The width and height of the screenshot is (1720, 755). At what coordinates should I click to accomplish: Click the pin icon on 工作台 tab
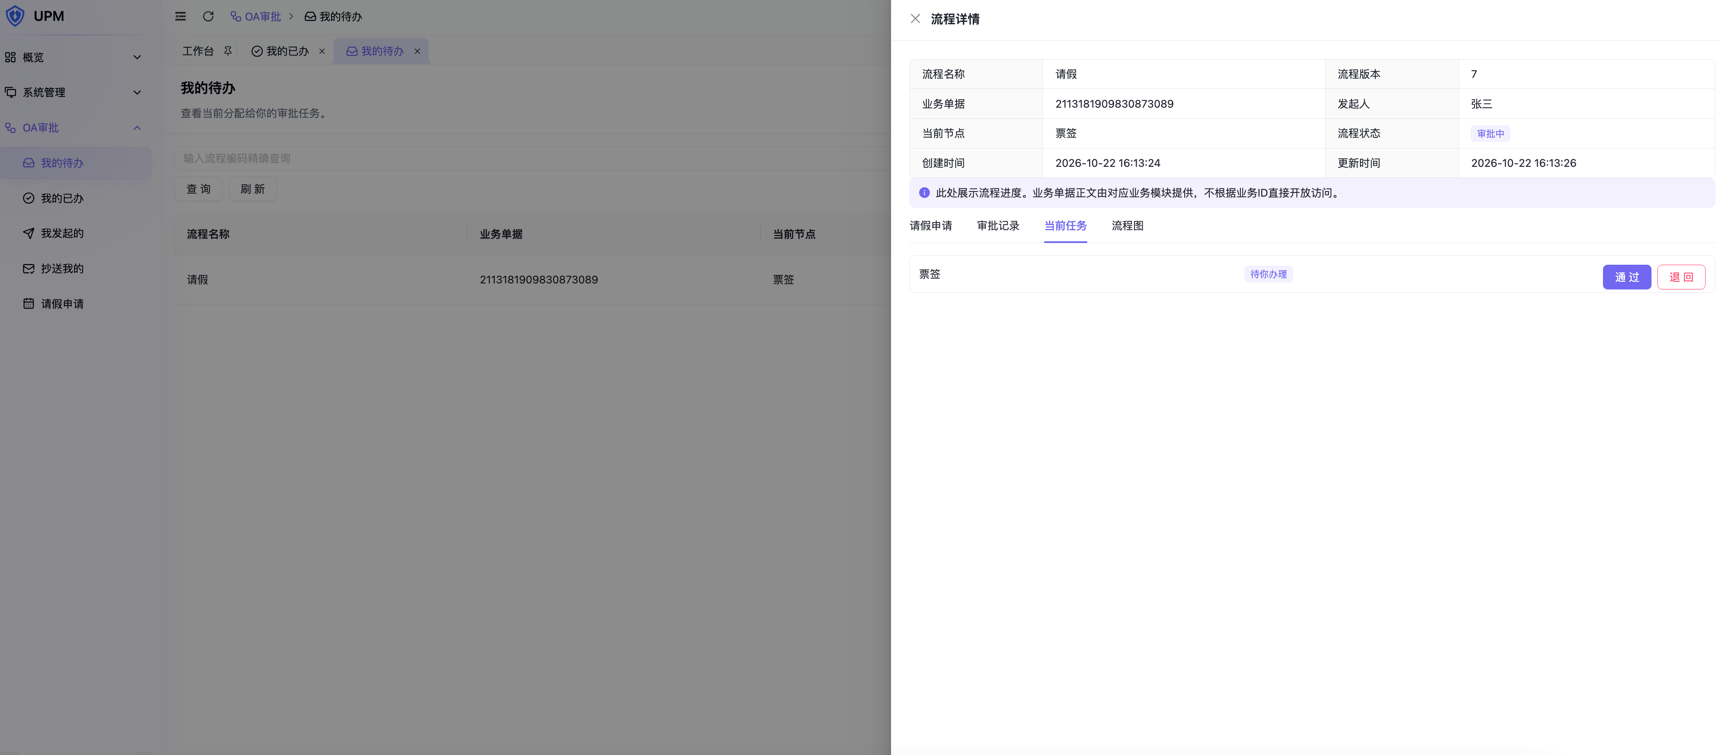coord(228,51)
